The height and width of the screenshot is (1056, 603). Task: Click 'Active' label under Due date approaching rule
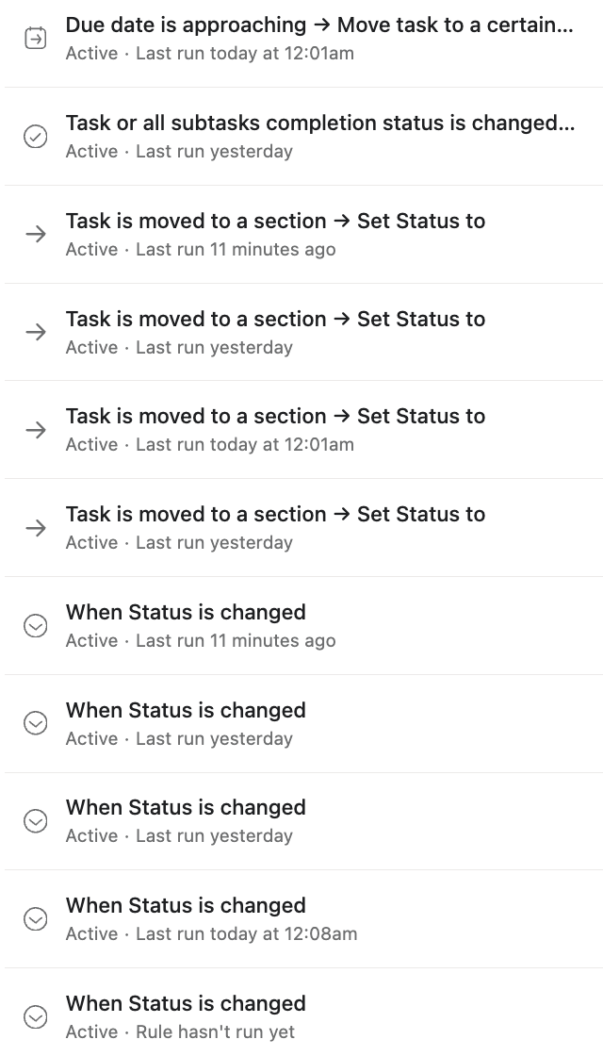[x=91, y=54]
